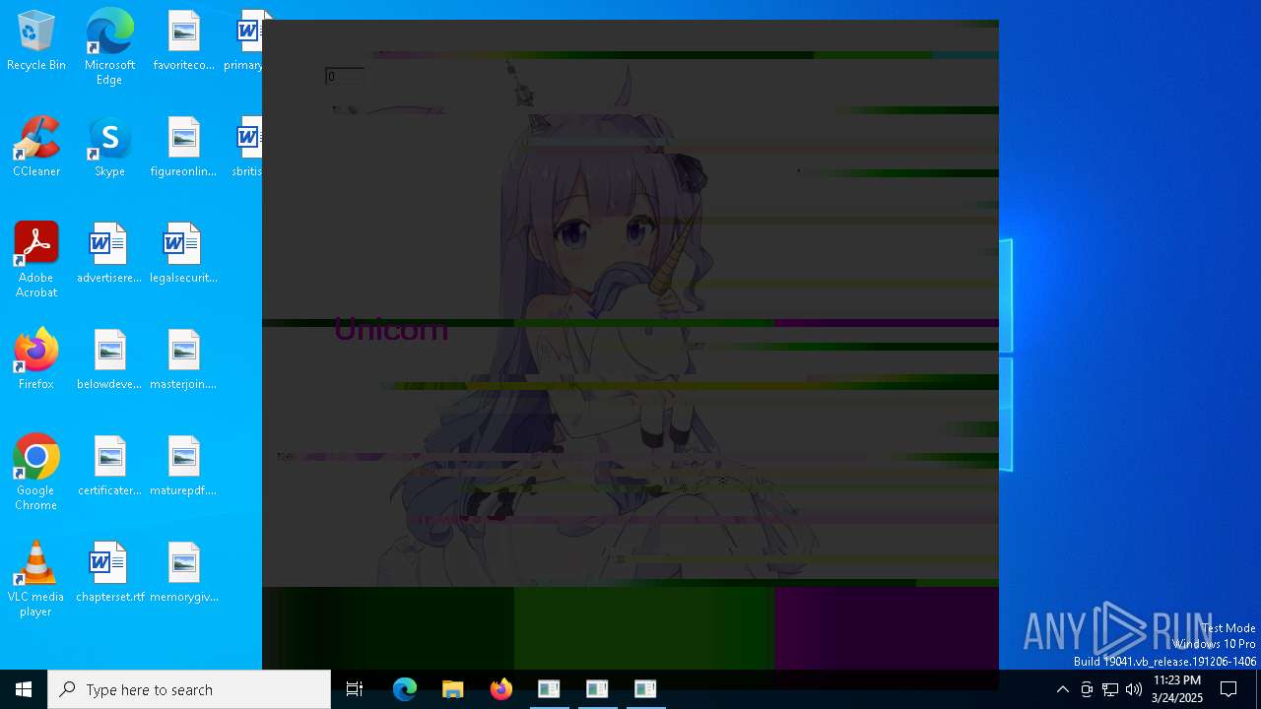Select the masterjoin... image file icon
The height and width of the screenshot is (709, 1261).
coord(183,360)
